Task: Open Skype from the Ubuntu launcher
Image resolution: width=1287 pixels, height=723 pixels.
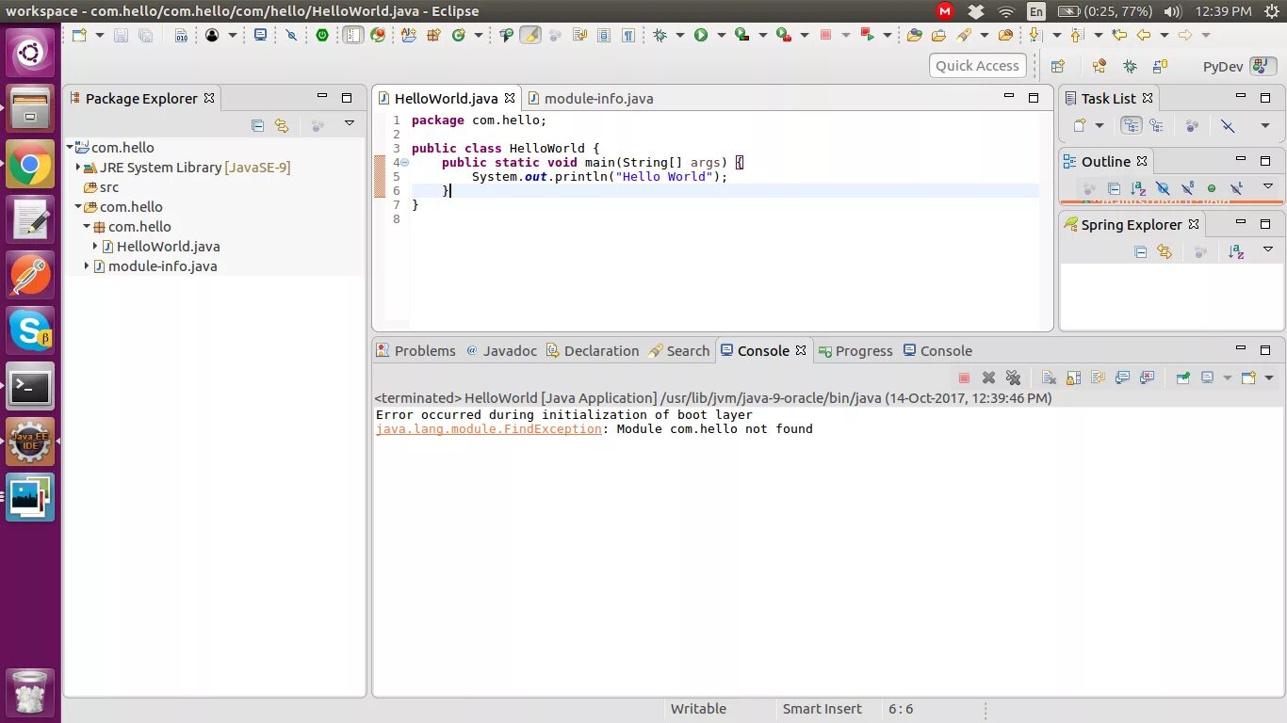Action: click(30, 331)
